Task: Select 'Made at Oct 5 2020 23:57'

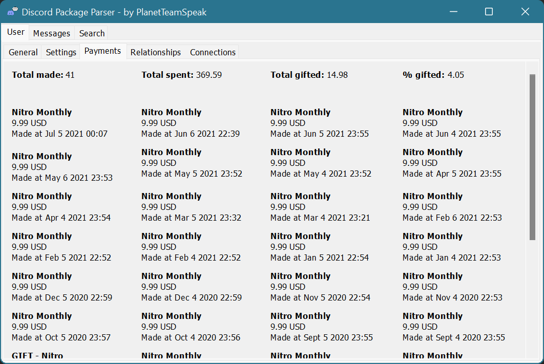Action: pyautogui.click(x=61, y=337)
